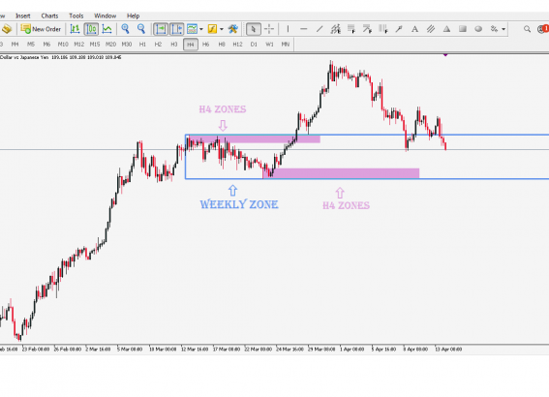Choose the ellipse shape tool
This screenshot has height=397, width=549.
coord(478,29)
